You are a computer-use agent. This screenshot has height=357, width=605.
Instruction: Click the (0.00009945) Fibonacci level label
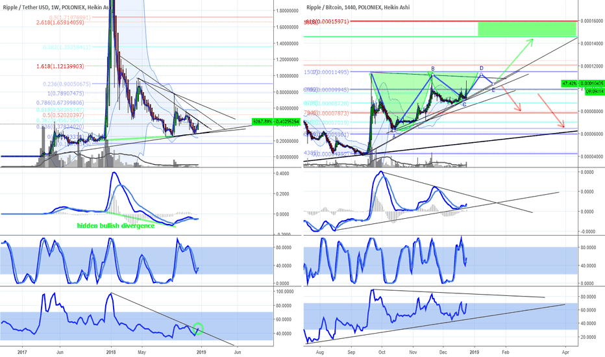[x=327, y=90]
